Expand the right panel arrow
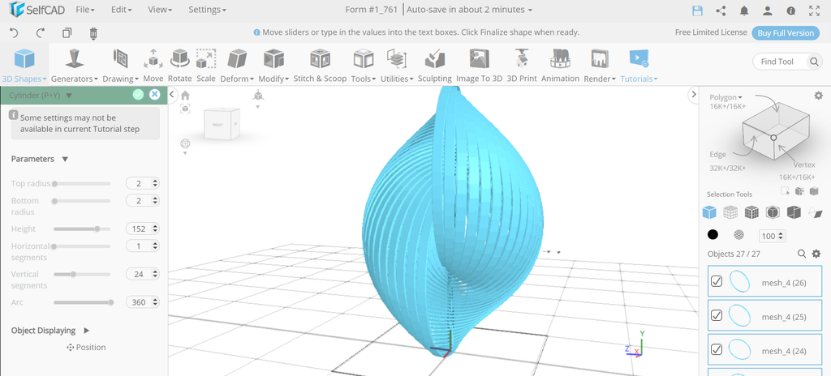Viewport: 831px width, 376px height. [695, 95]
